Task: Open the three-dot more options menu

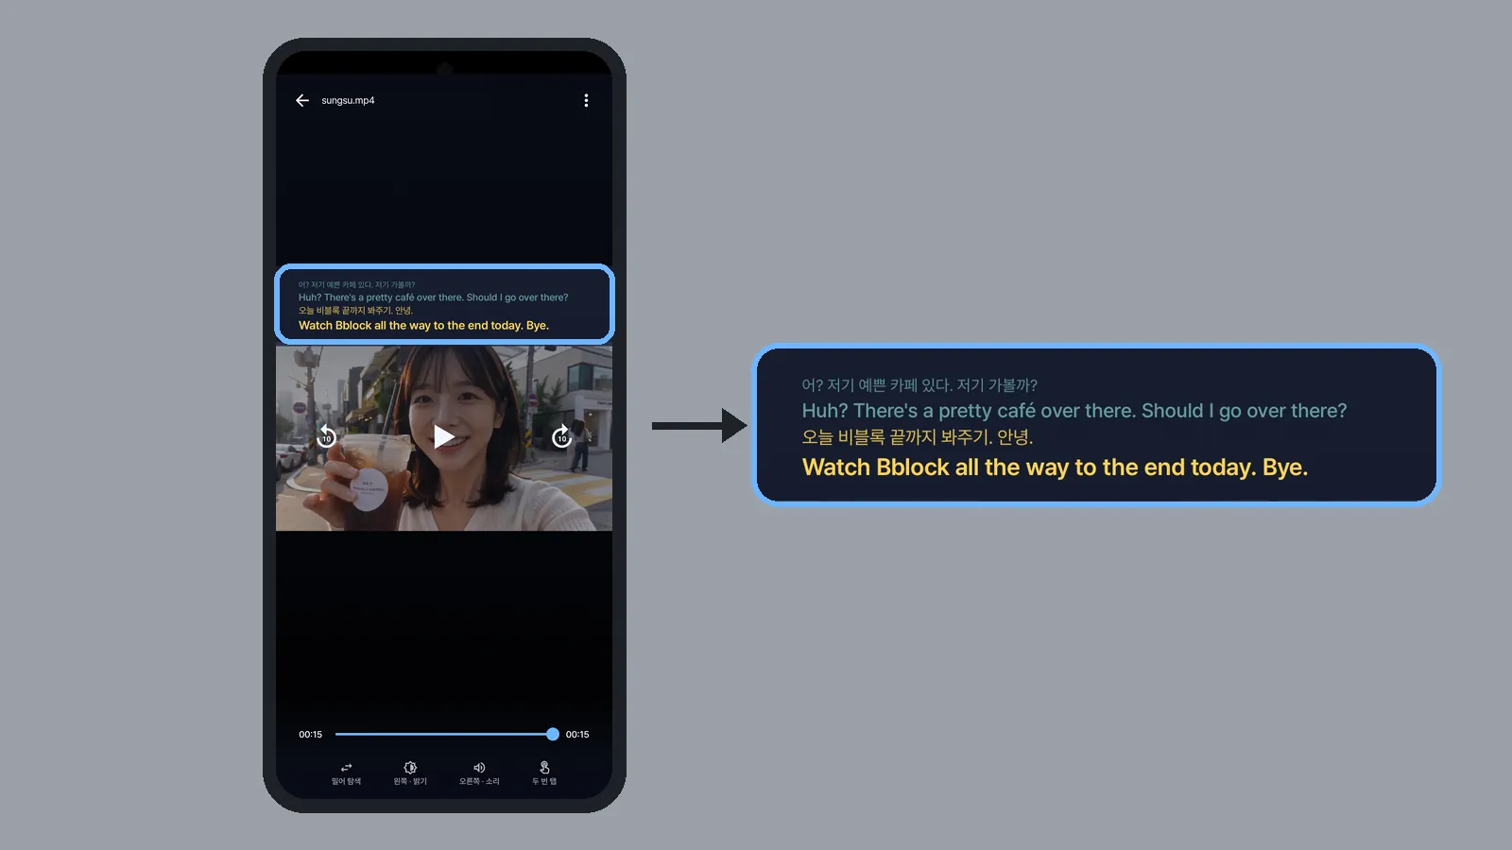Action: pos(586,100)
